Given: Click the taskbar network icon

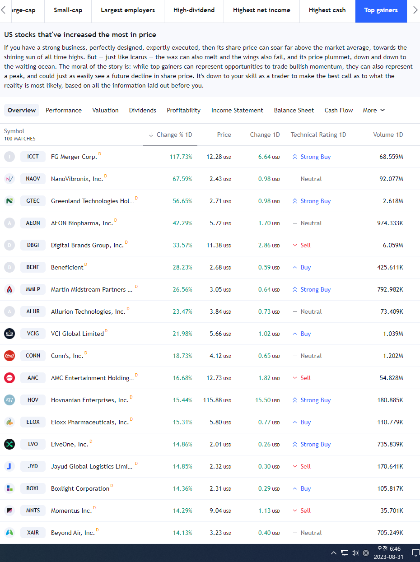Looking at the screenshot, I should [x=345, y=553].
